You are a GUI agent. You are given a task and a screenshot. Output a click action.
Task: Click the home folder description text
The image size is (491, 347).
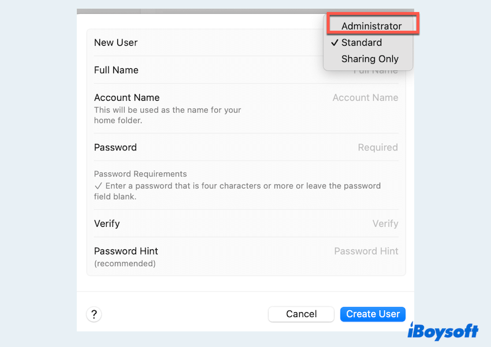pos(168,115)
